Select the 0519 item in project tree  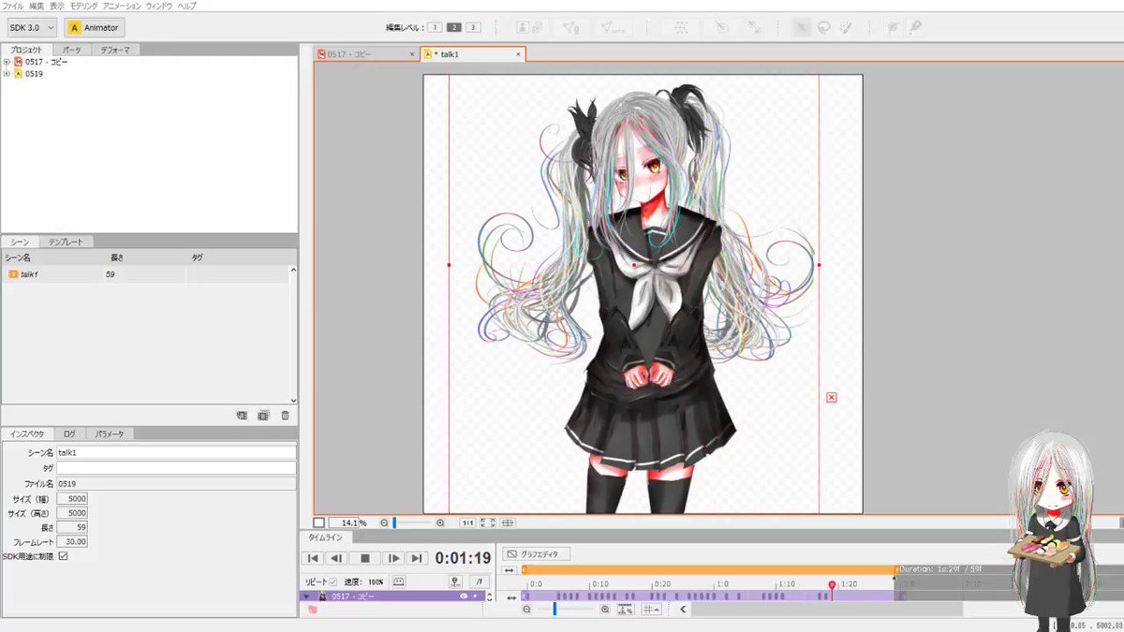point(34,73)
